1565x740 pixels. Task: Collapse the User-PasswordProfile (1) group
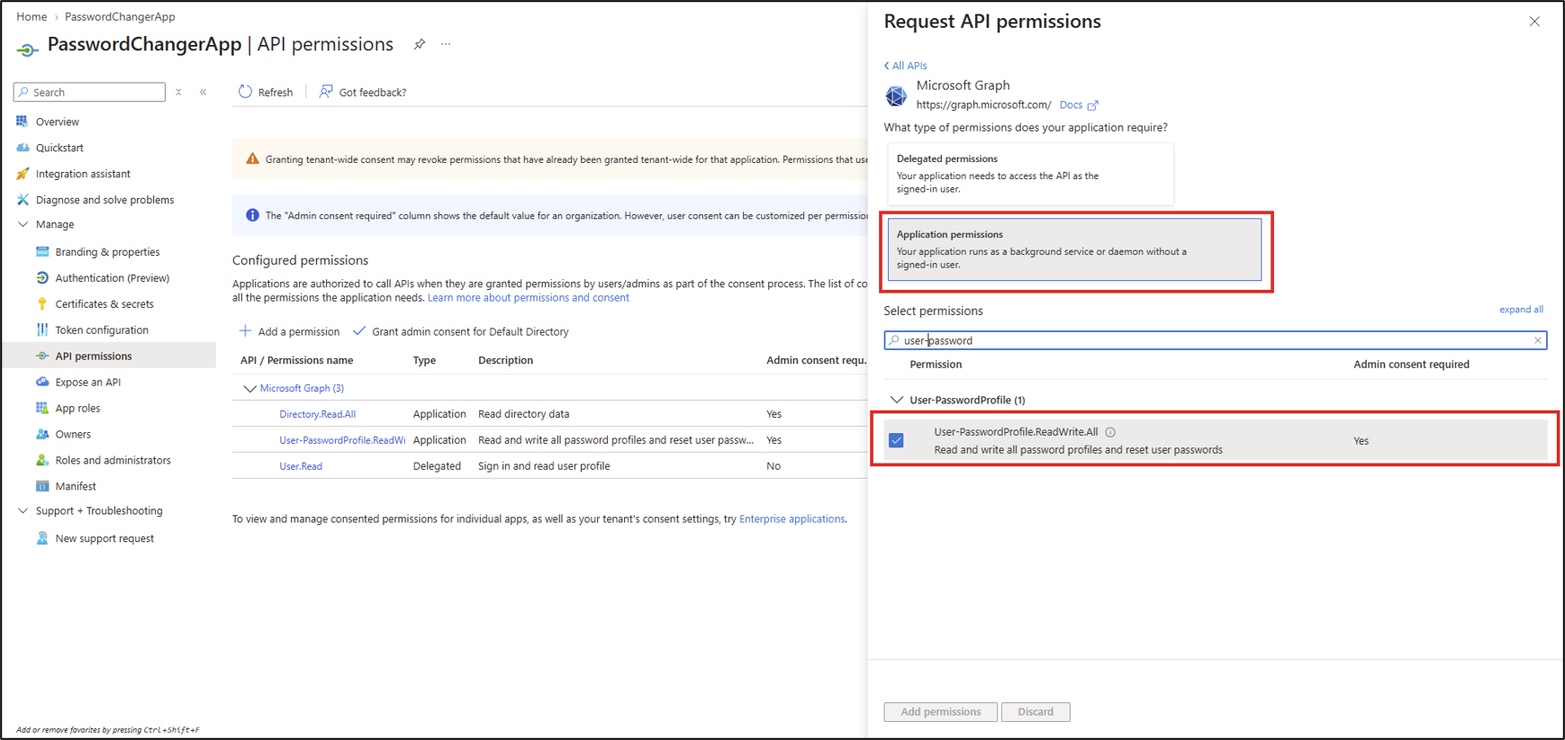[x=896, y=400]
